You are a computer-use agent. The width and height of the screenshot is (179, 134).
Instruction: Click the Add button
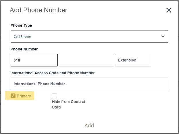coord(89,125)
